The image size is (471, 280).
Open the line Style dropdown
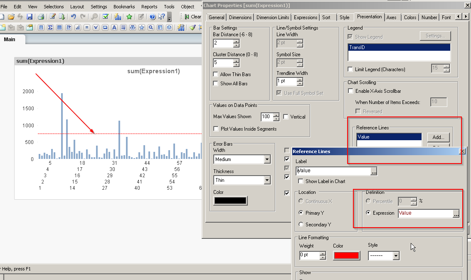[x=396, y=255]
